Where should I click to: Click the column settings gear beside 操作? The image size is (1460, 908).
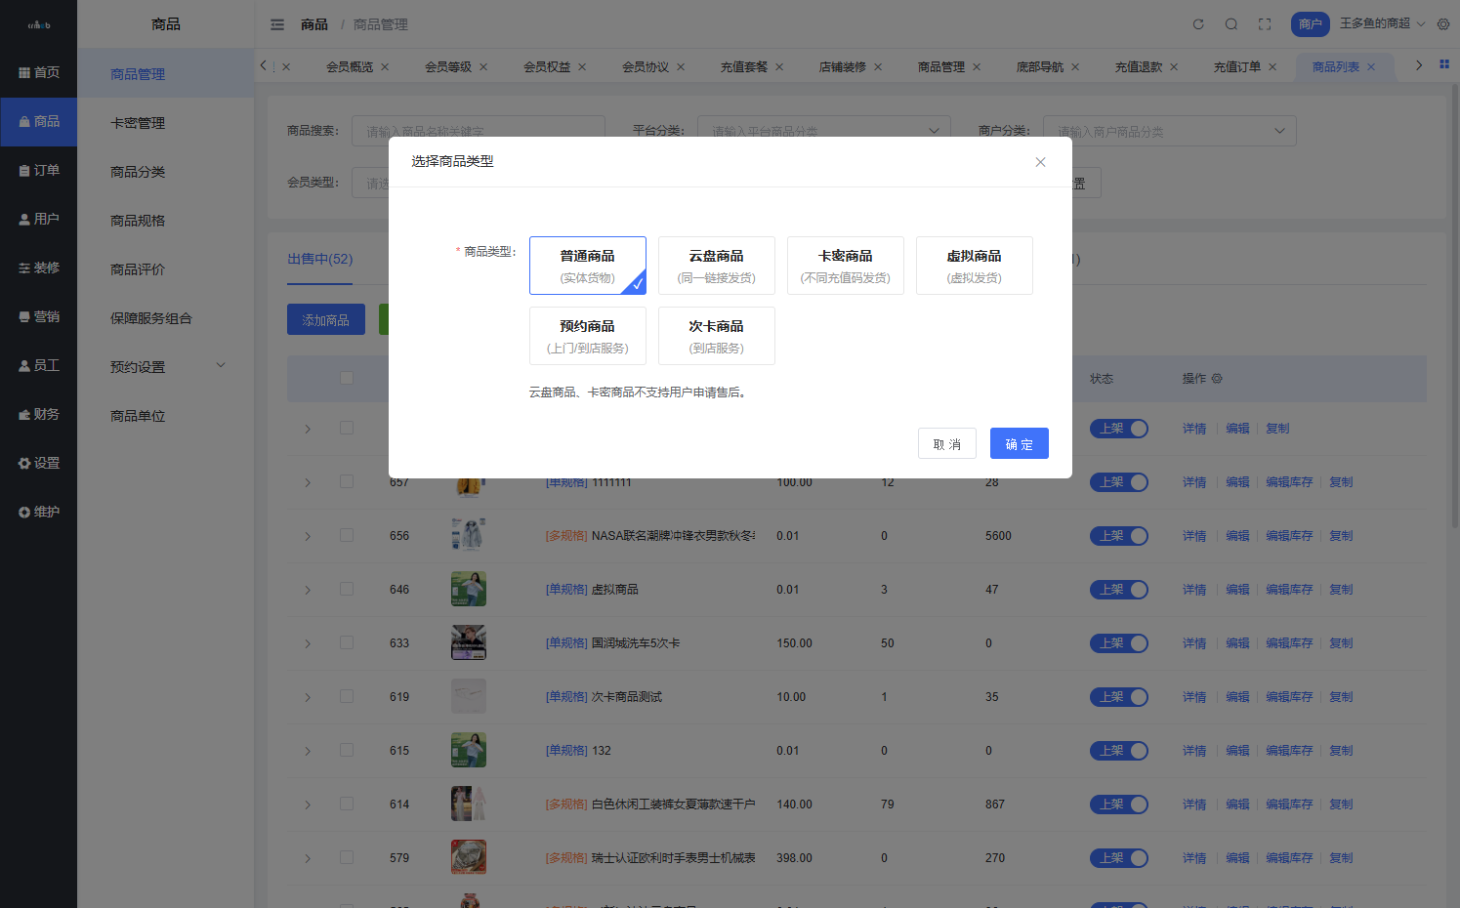click(x=1217, y=379)
